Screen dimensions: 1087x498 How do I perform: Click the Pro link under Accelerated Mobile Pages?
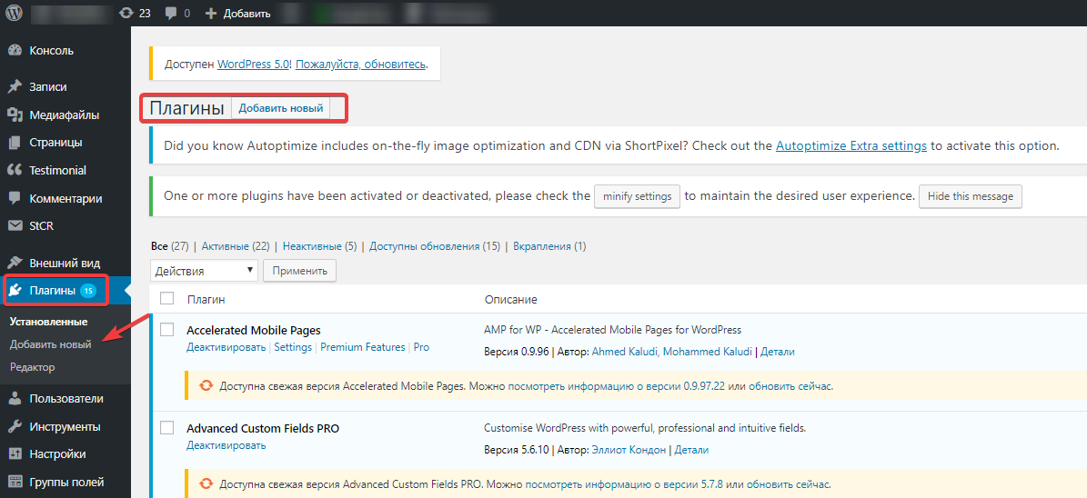[x=421, y=348]
